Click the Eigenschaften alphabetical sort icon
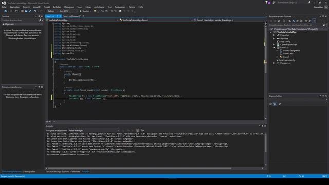 (275, 104)
